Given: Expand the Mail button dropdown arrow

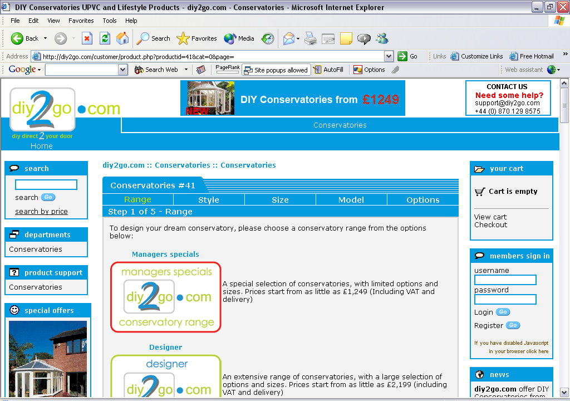Looking at the screenshot, I should (298, 38).
